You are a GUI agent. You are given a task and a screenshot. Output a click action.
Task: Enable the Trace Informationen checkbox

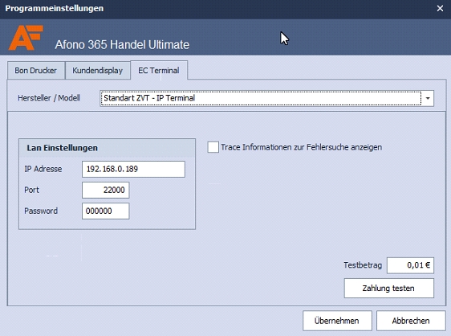[213, 147]
